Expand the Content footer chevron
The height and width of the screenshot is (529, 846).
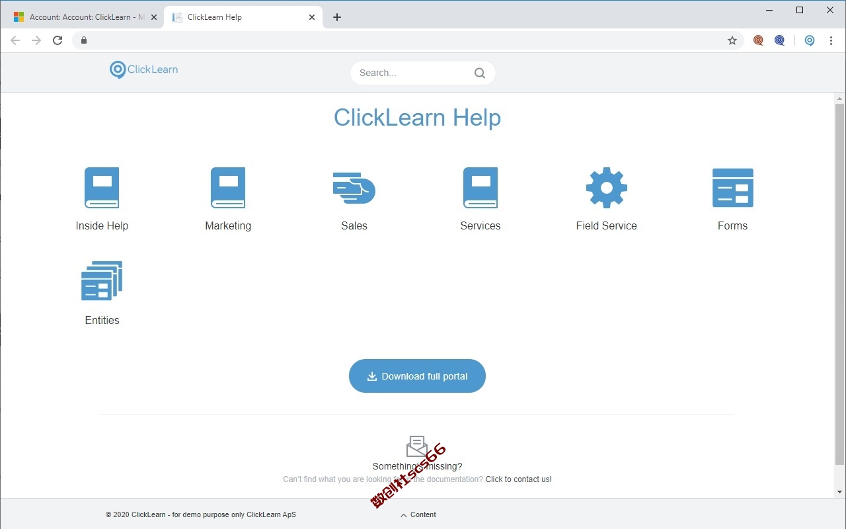pyautogui.click(x=404, y=515)
